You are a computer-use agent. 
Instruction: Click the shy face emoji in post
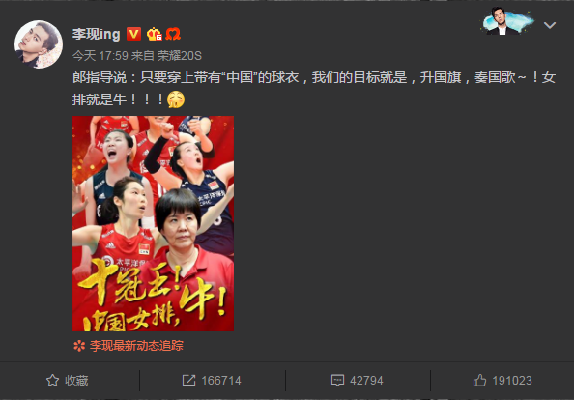pyautogui.click(x=176, y=100)
